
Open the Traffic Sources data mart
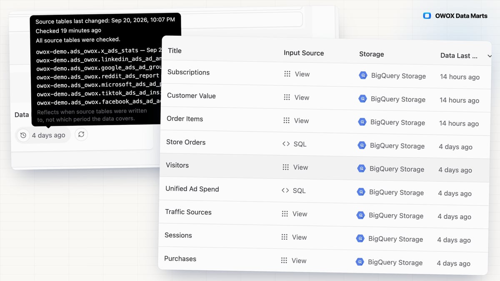[x=188, y=212]
